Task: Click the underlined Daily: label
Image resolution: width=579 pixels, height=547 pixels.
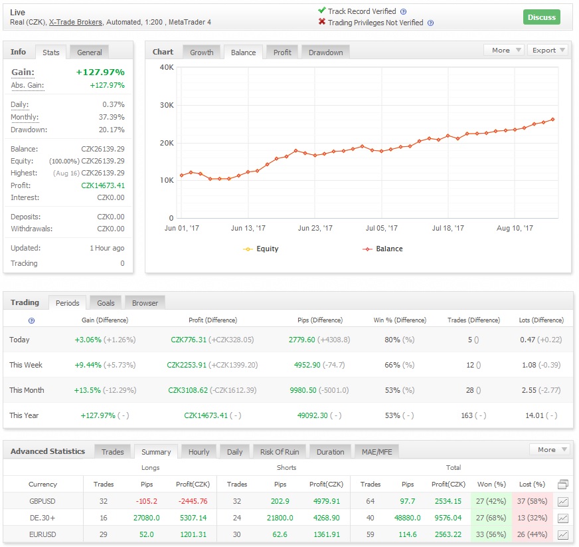Action: [x=19, y=104]
